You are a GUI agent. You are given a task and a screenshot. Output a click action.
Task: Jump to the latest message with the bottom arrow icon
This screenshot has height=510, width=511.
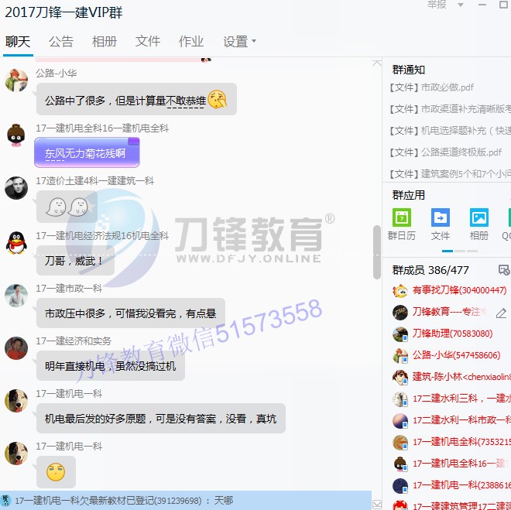click(x=377, y=504)
